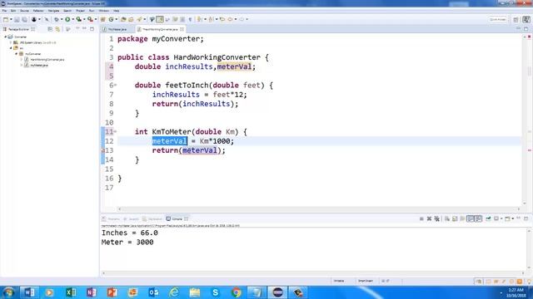Click the Quick Access field
The image size is (533, 299).
[498, 20]
